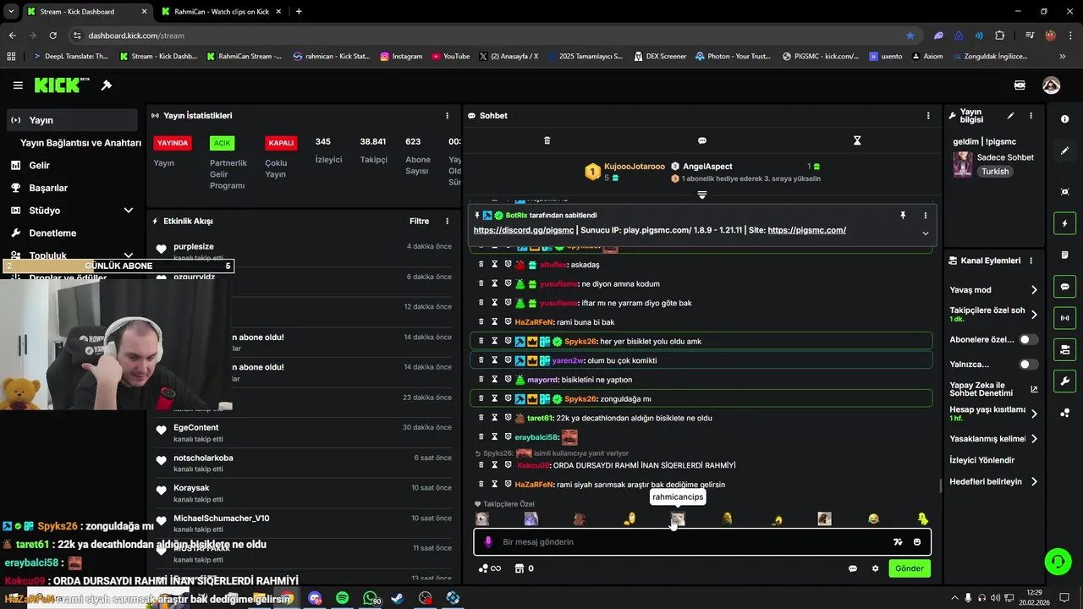1083x609 pixels.
Task: Click the camera icon next to profile avatar
Action: 1020,85
